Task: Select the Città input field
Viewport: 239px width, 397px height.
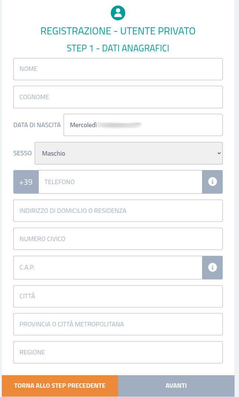Action: point(118,296)
